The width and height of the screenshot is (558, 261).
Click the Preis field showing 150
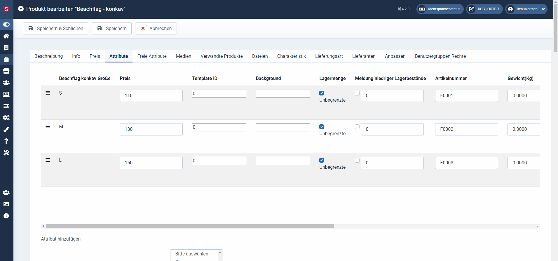(151, 163)
